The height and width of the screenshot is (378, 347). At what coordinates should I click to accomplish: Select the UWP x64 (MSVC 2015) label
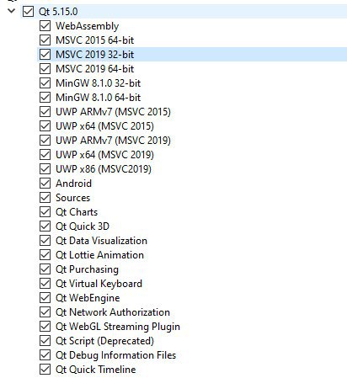(104, 126)
